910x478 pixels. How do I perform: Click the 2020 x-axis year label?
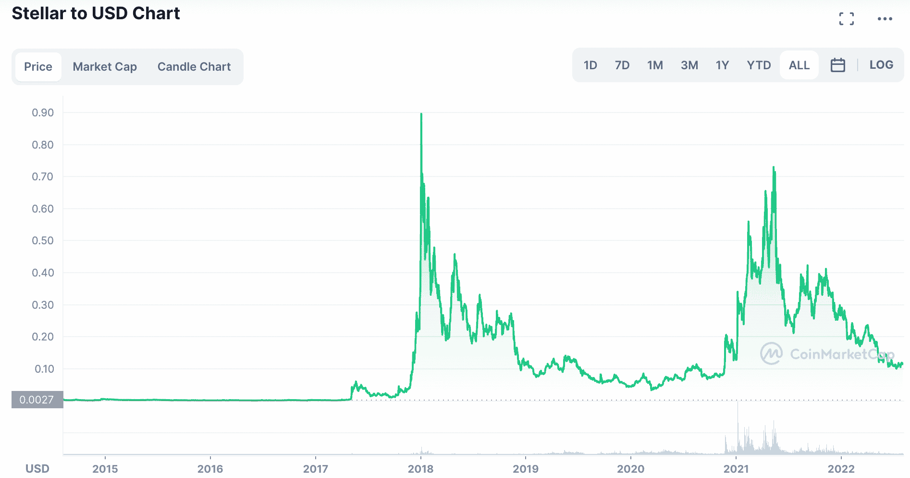(631, 469)
